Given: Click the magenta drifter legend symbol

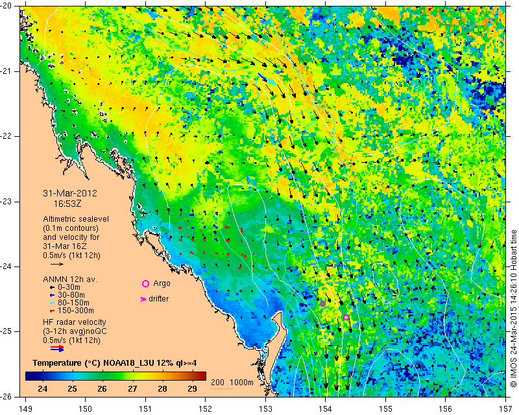Looking at the screenshot, I should (x=143, y=299).
